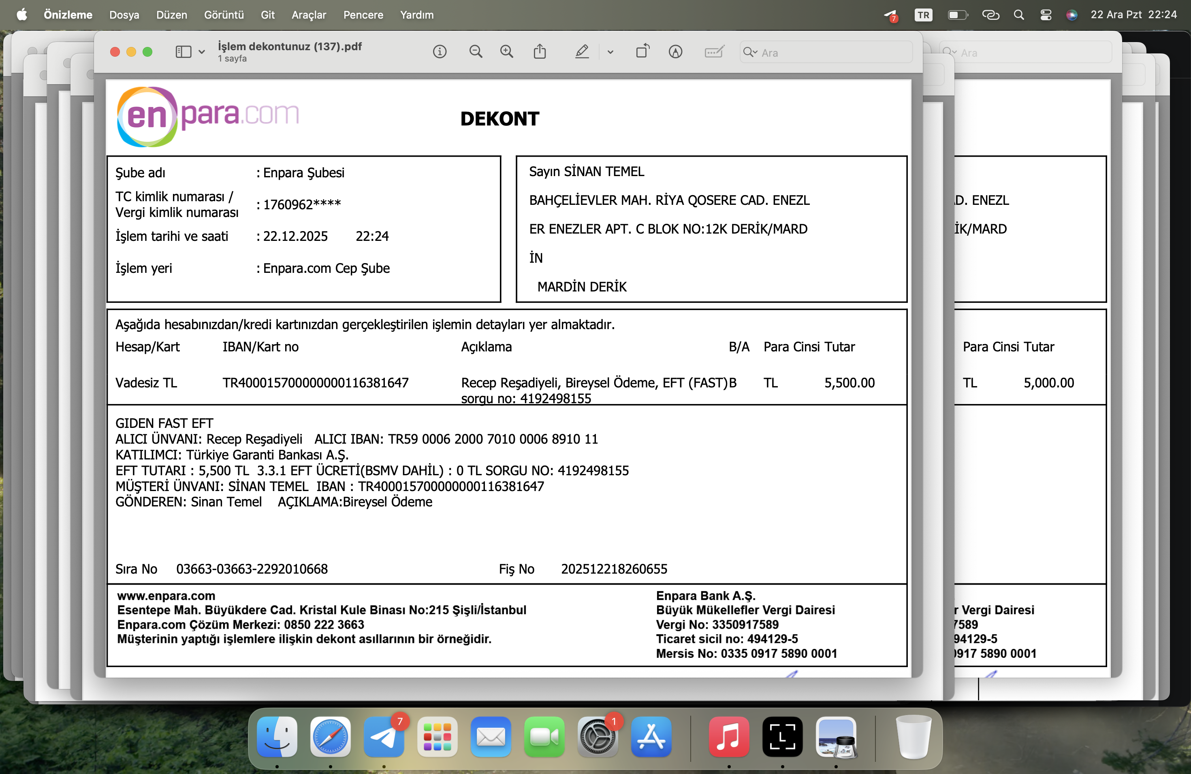Click the amount 5,000.00 in window behind
The width and height of the screenshot is (1191, 774).
(x=1048, y=383)
